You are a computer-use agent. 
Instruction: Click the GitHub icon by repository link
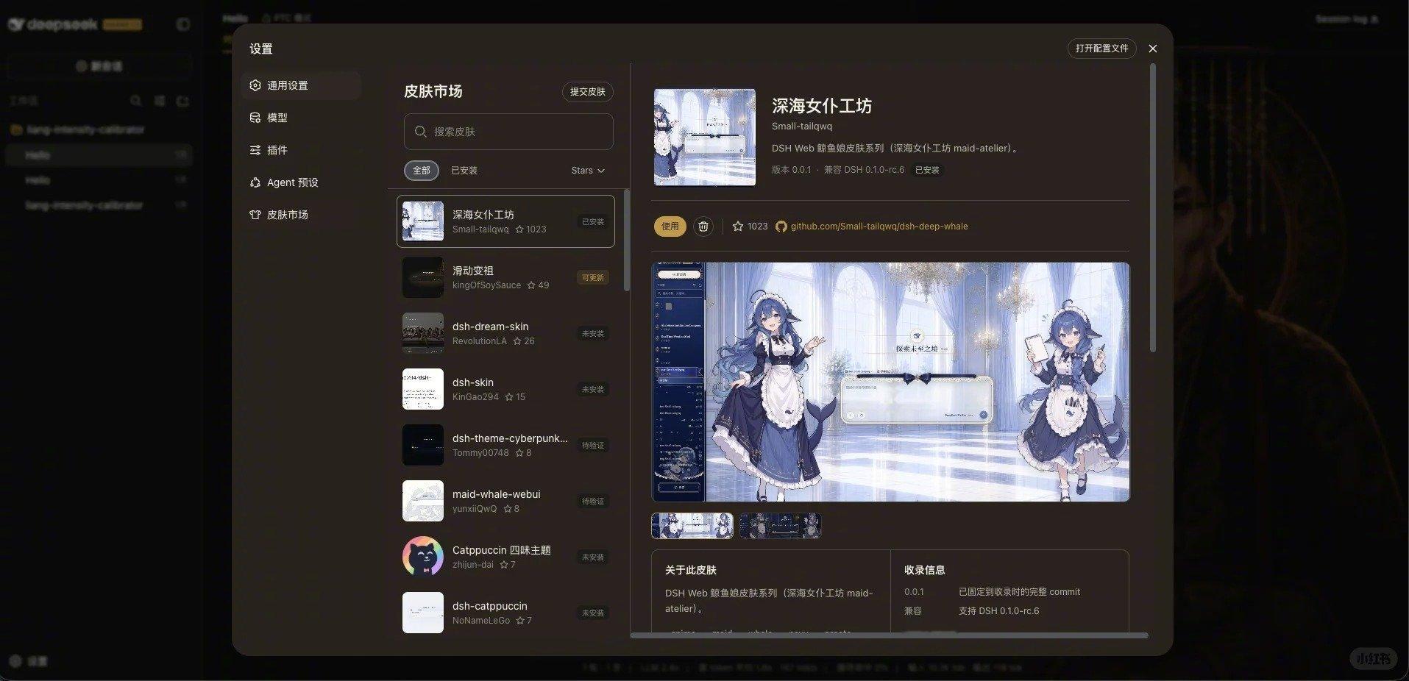point(781,227)
